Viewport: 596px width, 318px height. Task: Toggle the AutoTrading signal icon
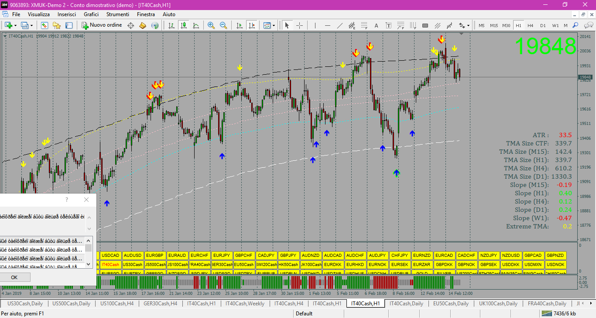[155, 25]
